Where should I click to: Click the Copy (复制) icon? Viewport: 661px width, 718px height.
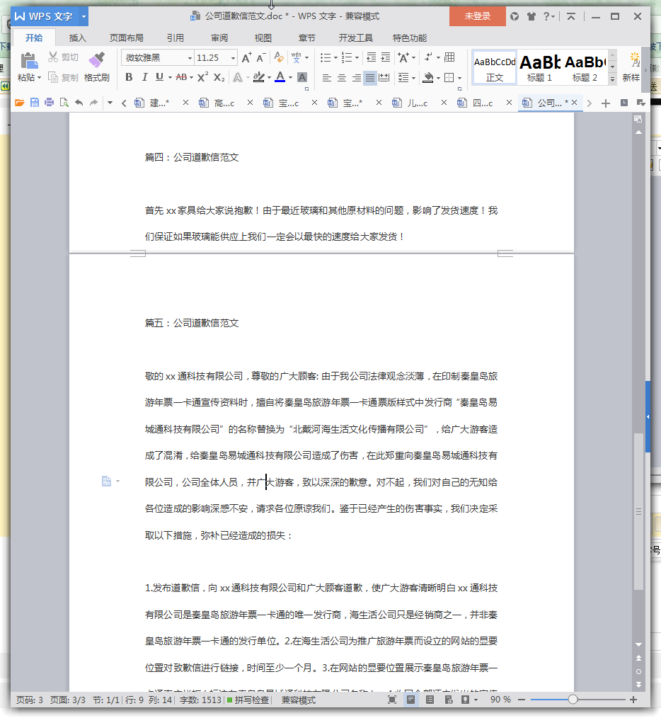click(x=53, y=77)
